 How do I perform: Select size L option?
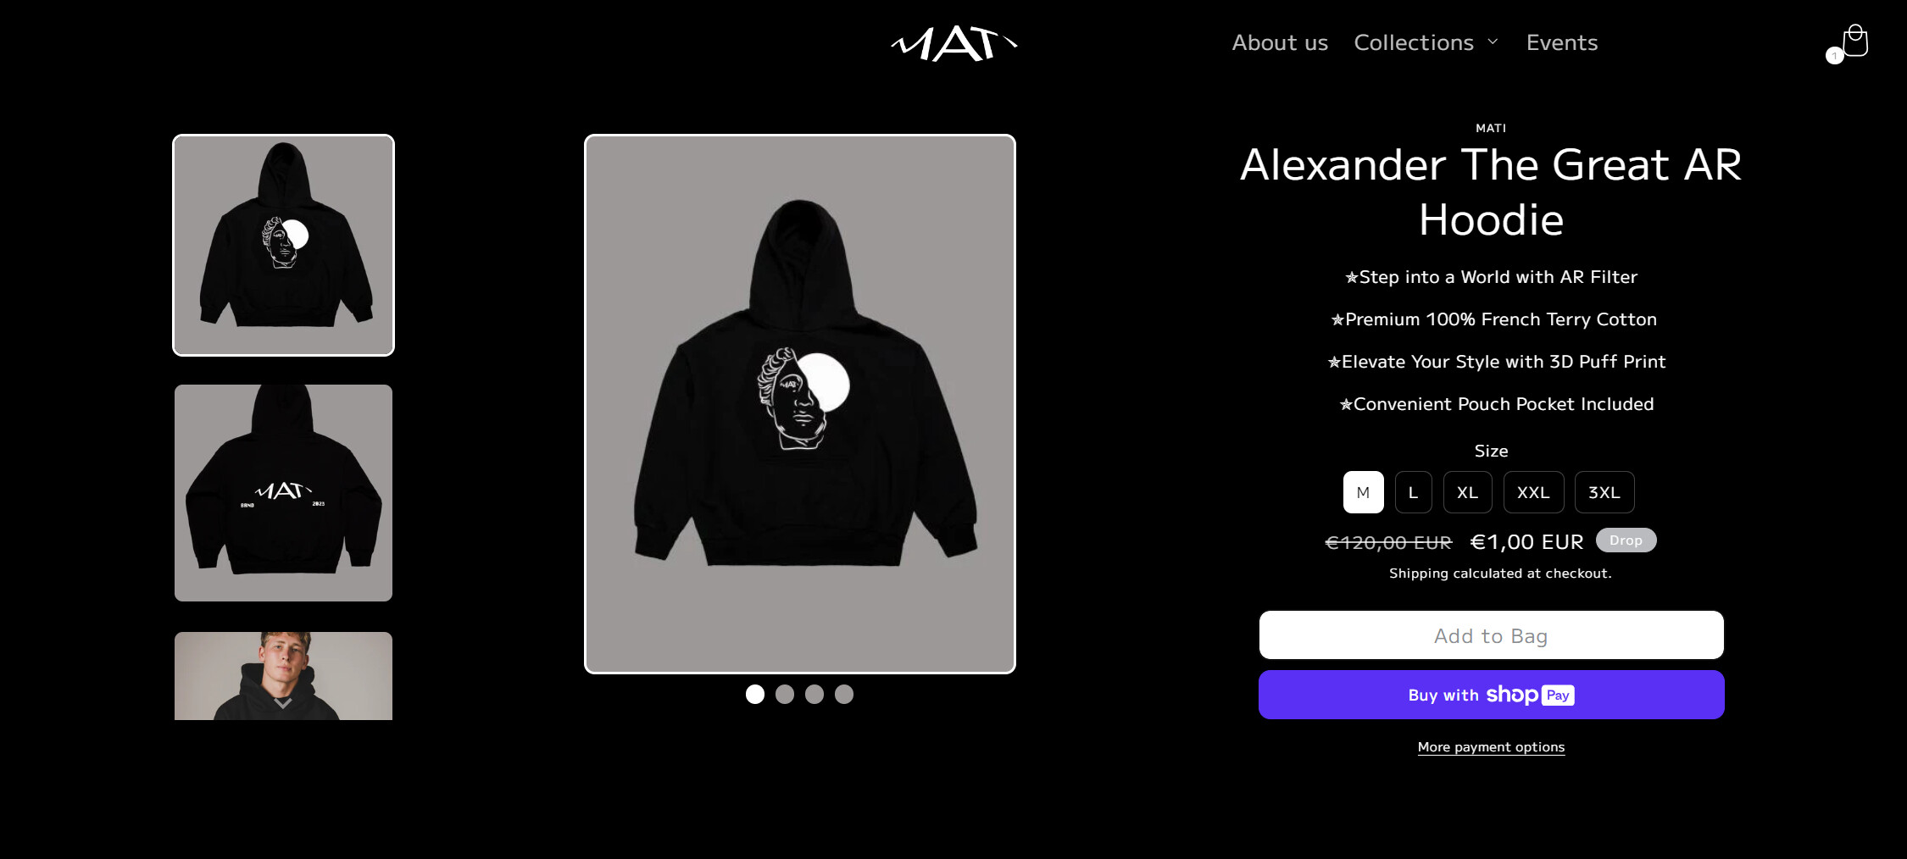[x=1413, y=492]
